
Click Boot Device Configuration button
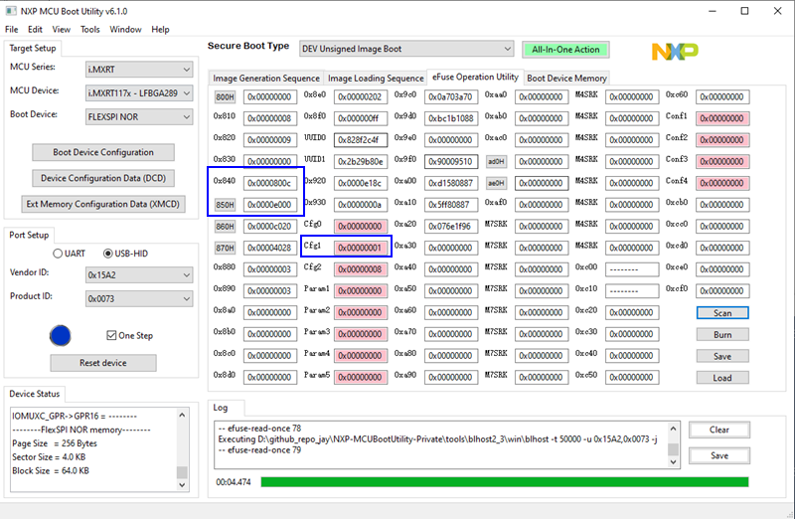(x=103, y=152)
